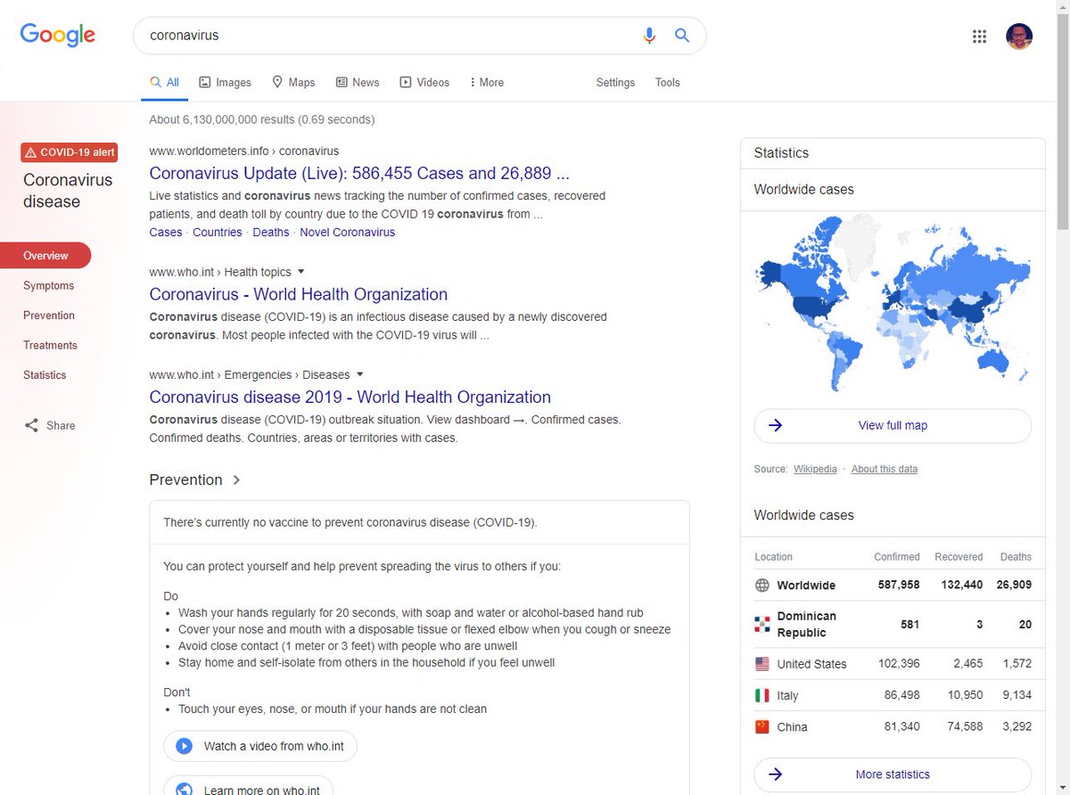
Task: Click the United States flag icon
Action: click(762, 664)
